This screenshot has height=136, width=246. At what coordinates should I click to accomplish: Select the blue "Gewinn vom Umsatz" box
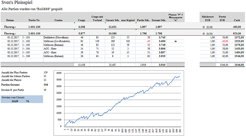21,99
